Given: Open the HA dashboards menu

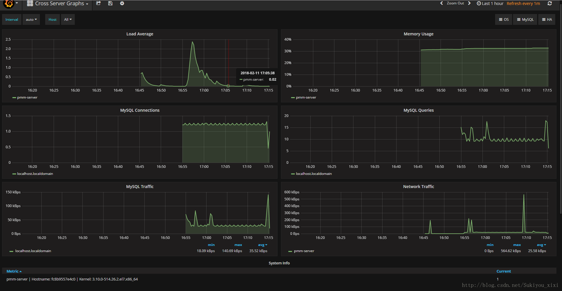Looking at the screenshot, I should click(547, 20).
